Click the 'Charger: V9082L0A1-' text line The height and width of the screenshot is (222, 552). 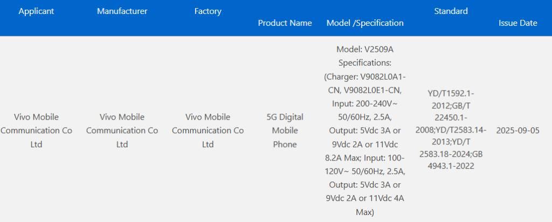365,76
